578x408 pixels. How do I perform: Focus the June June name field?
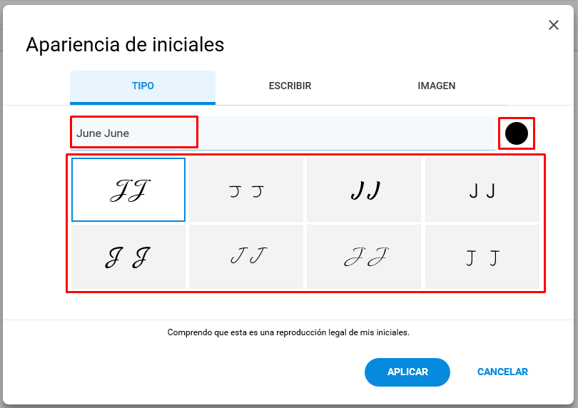283,133
